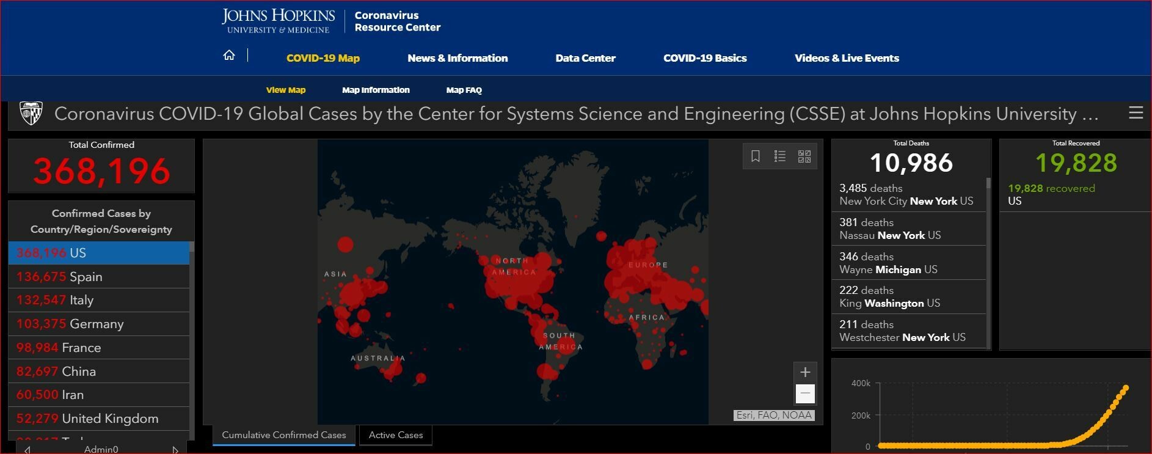1152x454 pixels.
Task: Select Italy with 132,547 cases
Action: [99, 300]
